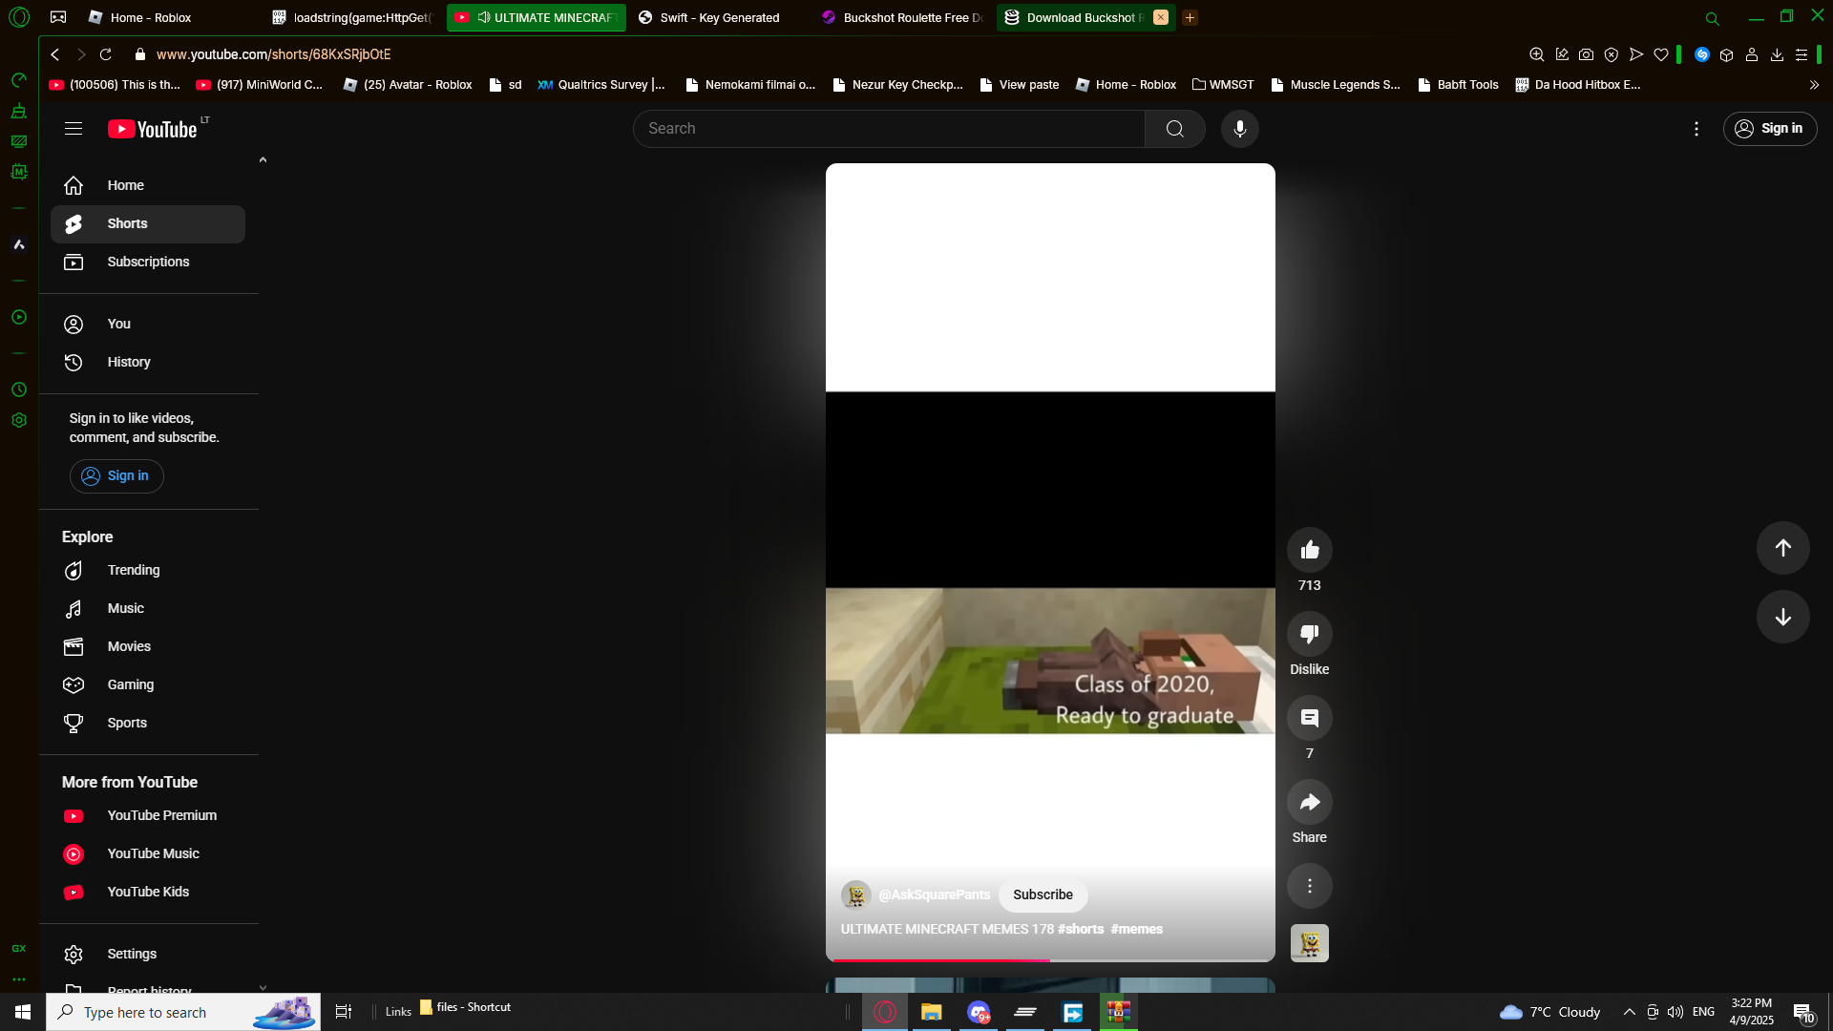Open a new browser tab
This screenshot has height=1031, width=1833.
pyautogui.click(x=1190, y=17)
